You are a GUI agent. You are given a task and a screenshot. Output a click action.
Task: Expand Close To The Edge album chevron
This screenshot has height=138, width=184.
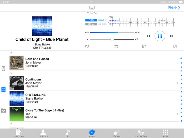click(x=177, y=114)
